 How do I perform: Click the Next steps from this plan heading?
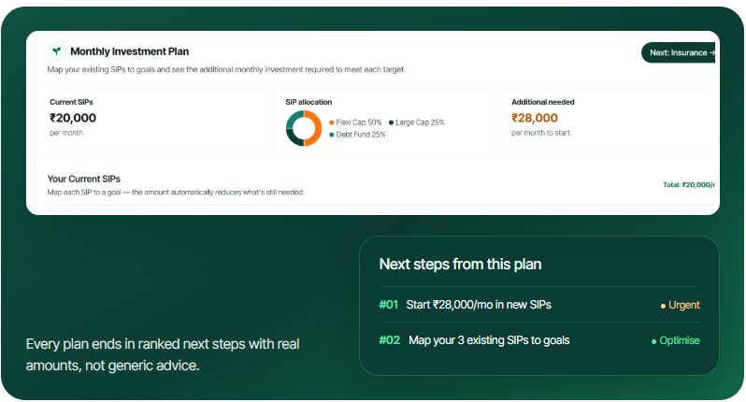(x=460, y=265)
